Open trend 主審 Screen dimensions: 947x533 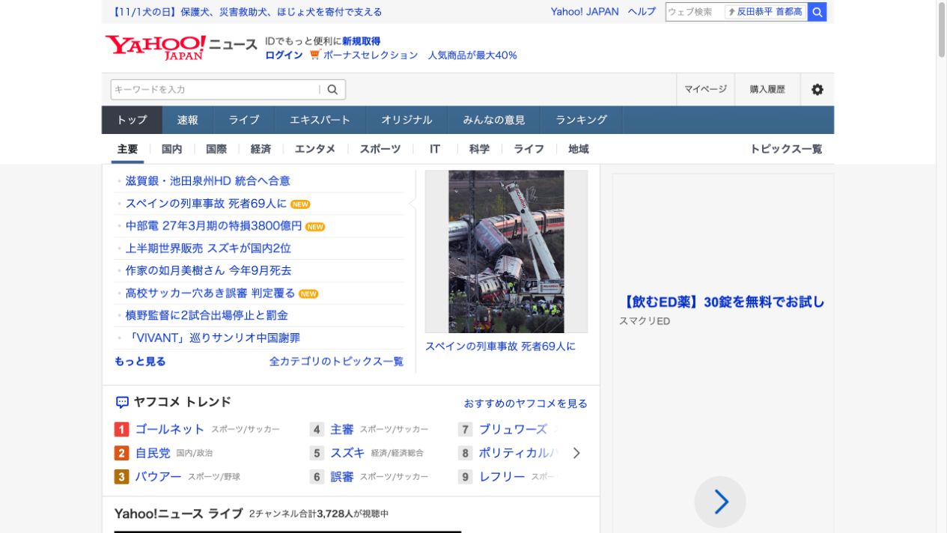click(342, 429)
